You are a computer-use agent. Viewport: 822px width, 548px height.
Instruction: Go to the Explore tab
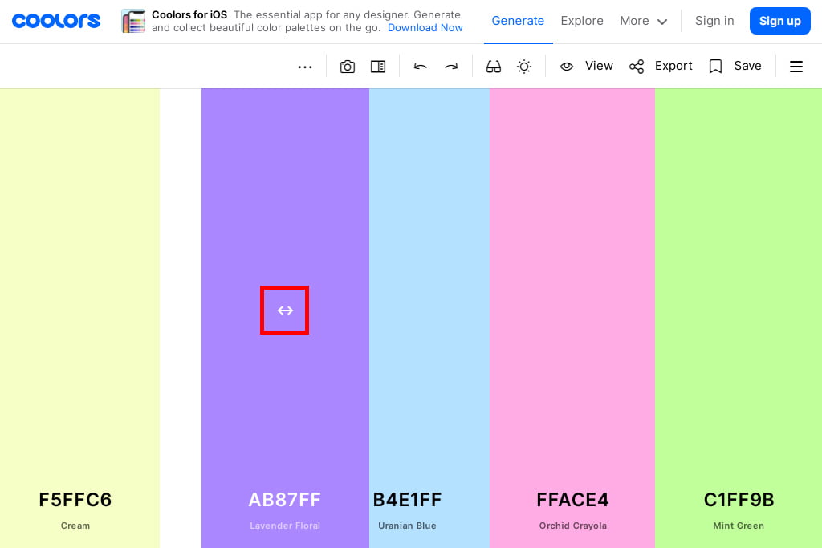click(x=582, y=21)
